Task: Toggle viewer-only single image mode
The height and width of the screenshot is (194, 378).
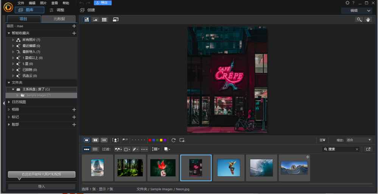Action: coord(95,19)
